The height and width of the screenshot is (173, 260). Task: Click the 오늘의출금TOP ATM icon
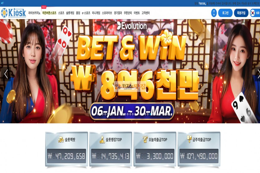coord(145,139)
